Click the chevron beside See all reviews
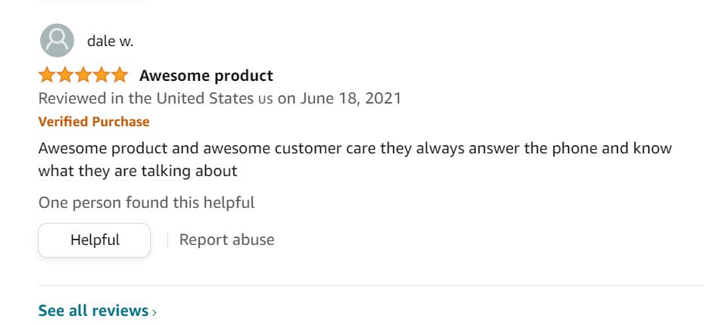Image resolution: width=721 pixels, height=325 pixels. pos(154,312)
